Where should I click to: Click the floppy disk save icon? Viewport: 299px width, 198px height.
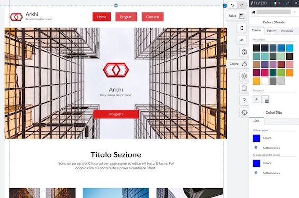(242, 16)
